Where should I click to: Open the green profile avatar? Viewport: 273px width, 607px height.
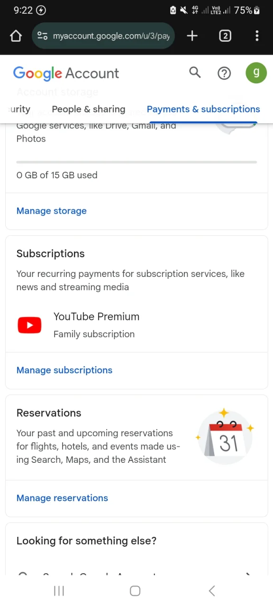[256, 73]
